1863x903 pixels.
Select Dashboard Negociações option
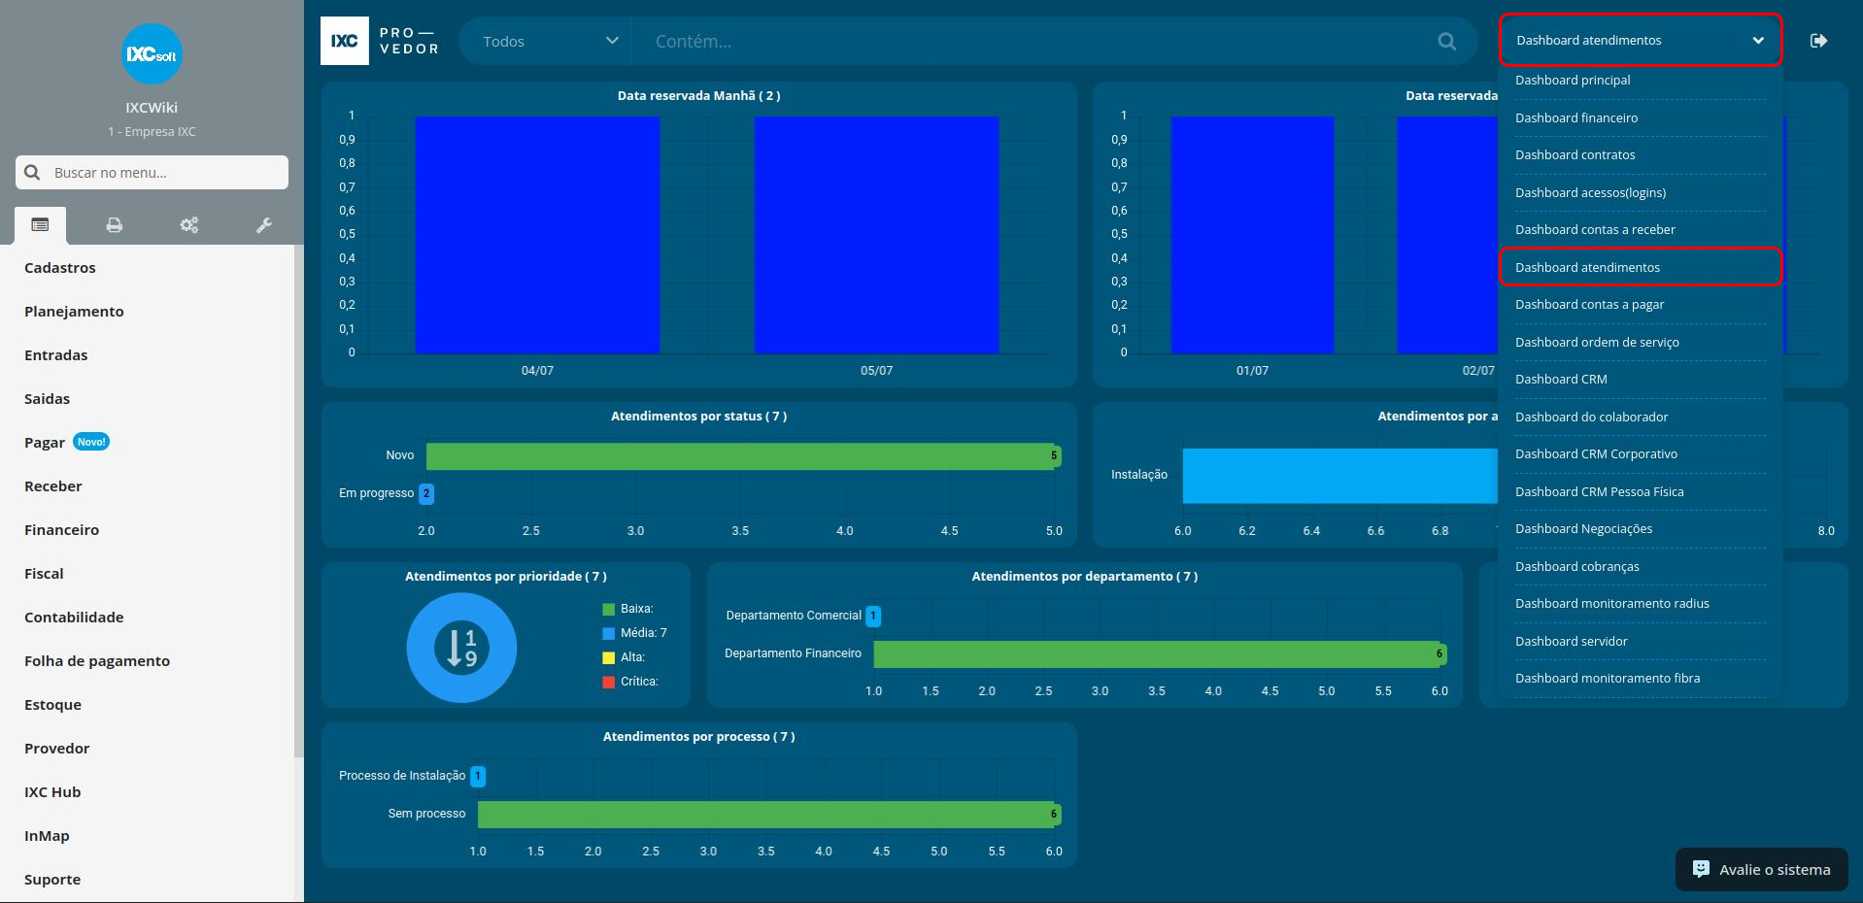(1641, 529)
